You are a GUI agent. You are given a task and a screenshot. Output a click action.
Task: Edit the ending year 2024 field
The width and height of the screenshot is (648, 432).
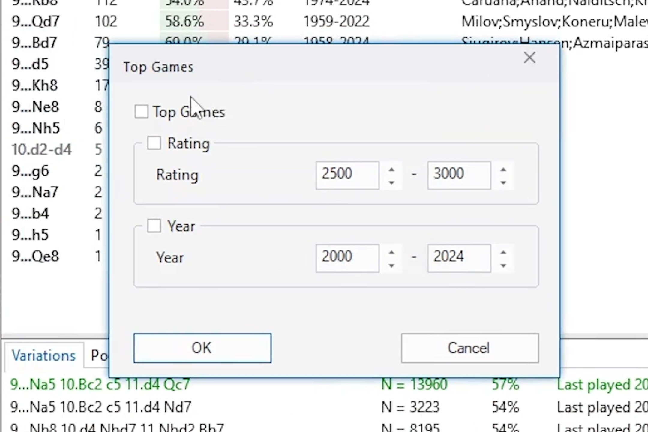point(459,257)
